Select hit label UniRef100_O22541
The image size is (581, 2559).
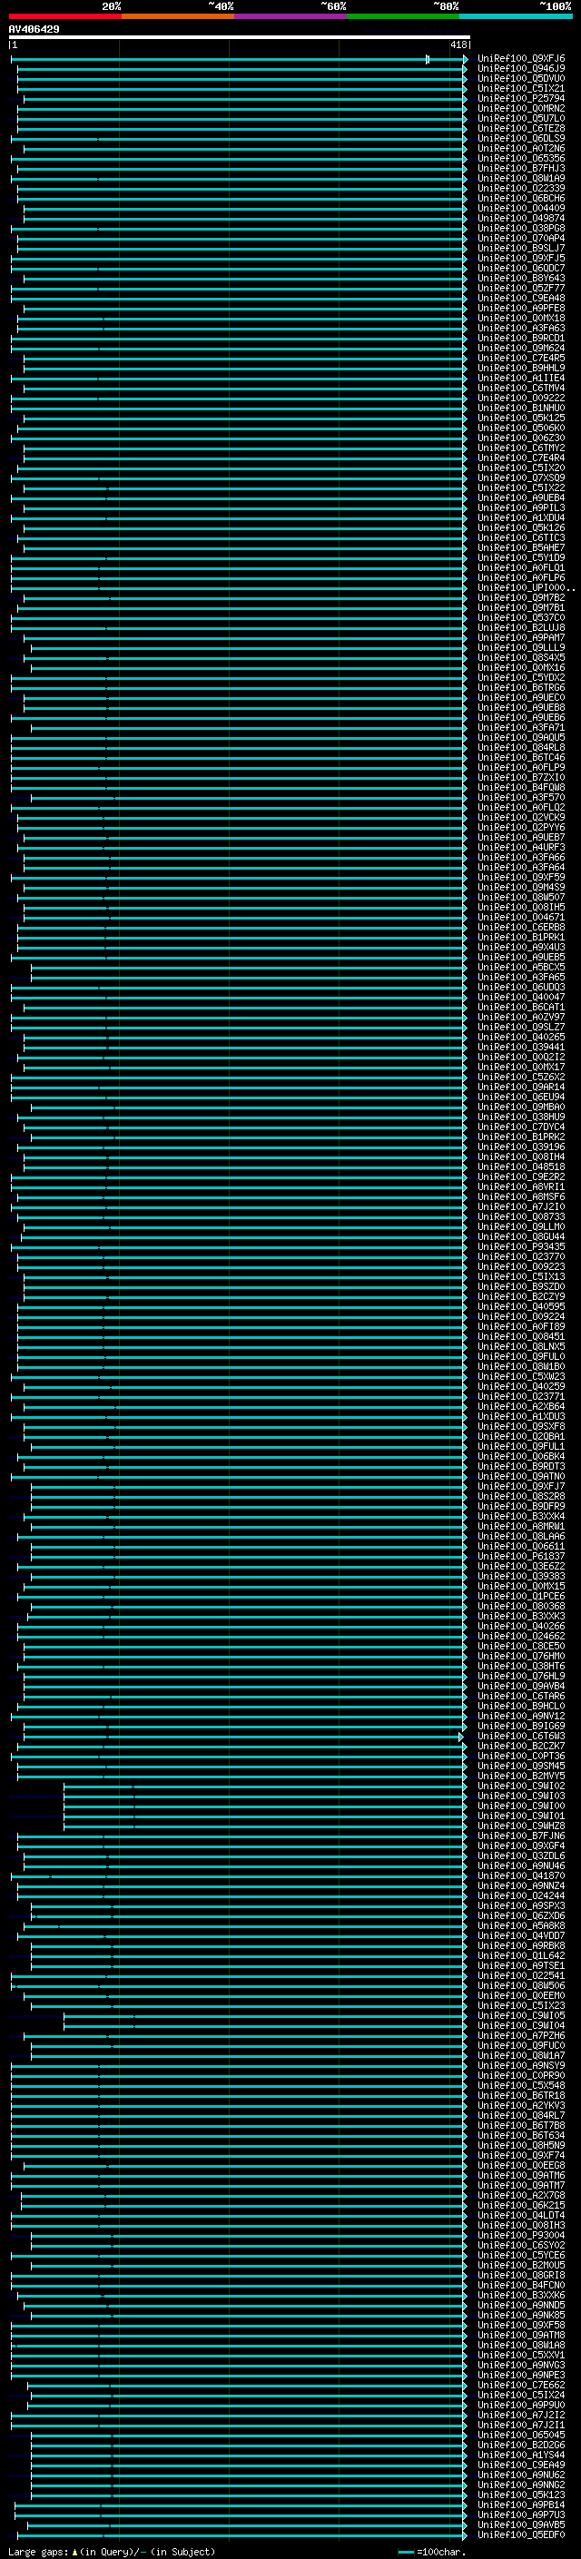521,1976
